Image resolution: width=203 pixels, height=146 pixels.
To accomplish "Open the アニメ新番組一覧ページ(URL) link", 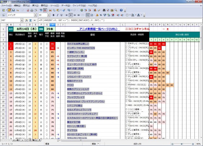I will pos(98,29).
